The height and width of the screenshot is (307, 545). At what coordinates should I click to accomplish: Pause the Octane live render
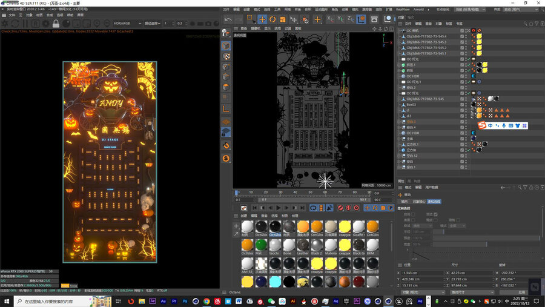[25, 24]
